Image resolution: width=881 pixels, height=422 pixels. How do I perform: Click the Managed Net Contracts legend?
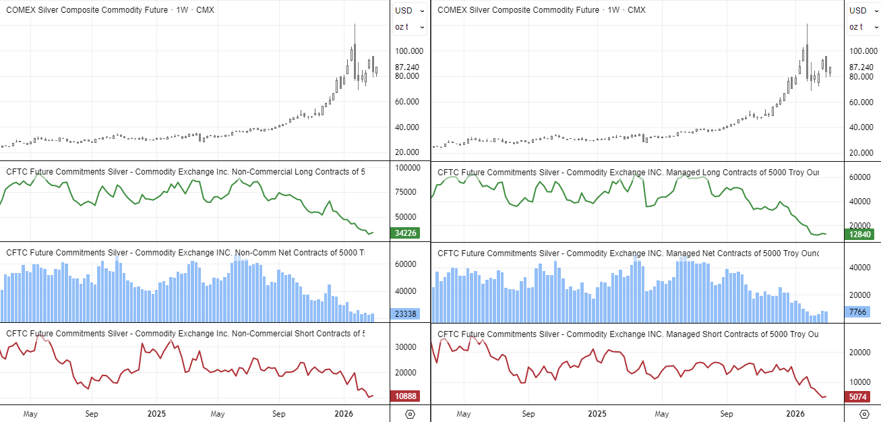628,253
